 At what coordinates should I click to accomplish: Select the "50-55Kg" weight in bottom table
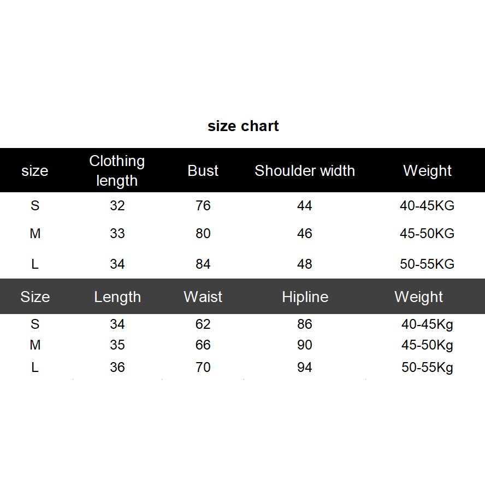point(427,368)
